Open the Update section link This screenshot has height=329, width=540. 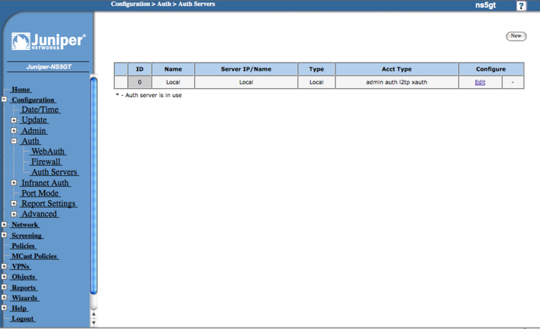click(34, 120)
